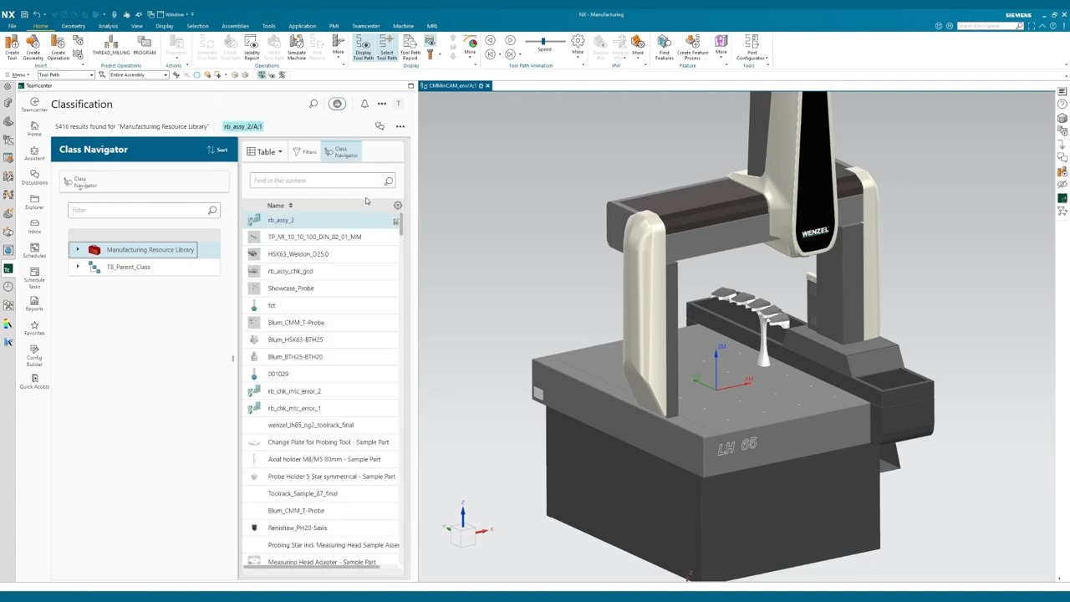Open Schedule Tasks in the sidebar

34,278
